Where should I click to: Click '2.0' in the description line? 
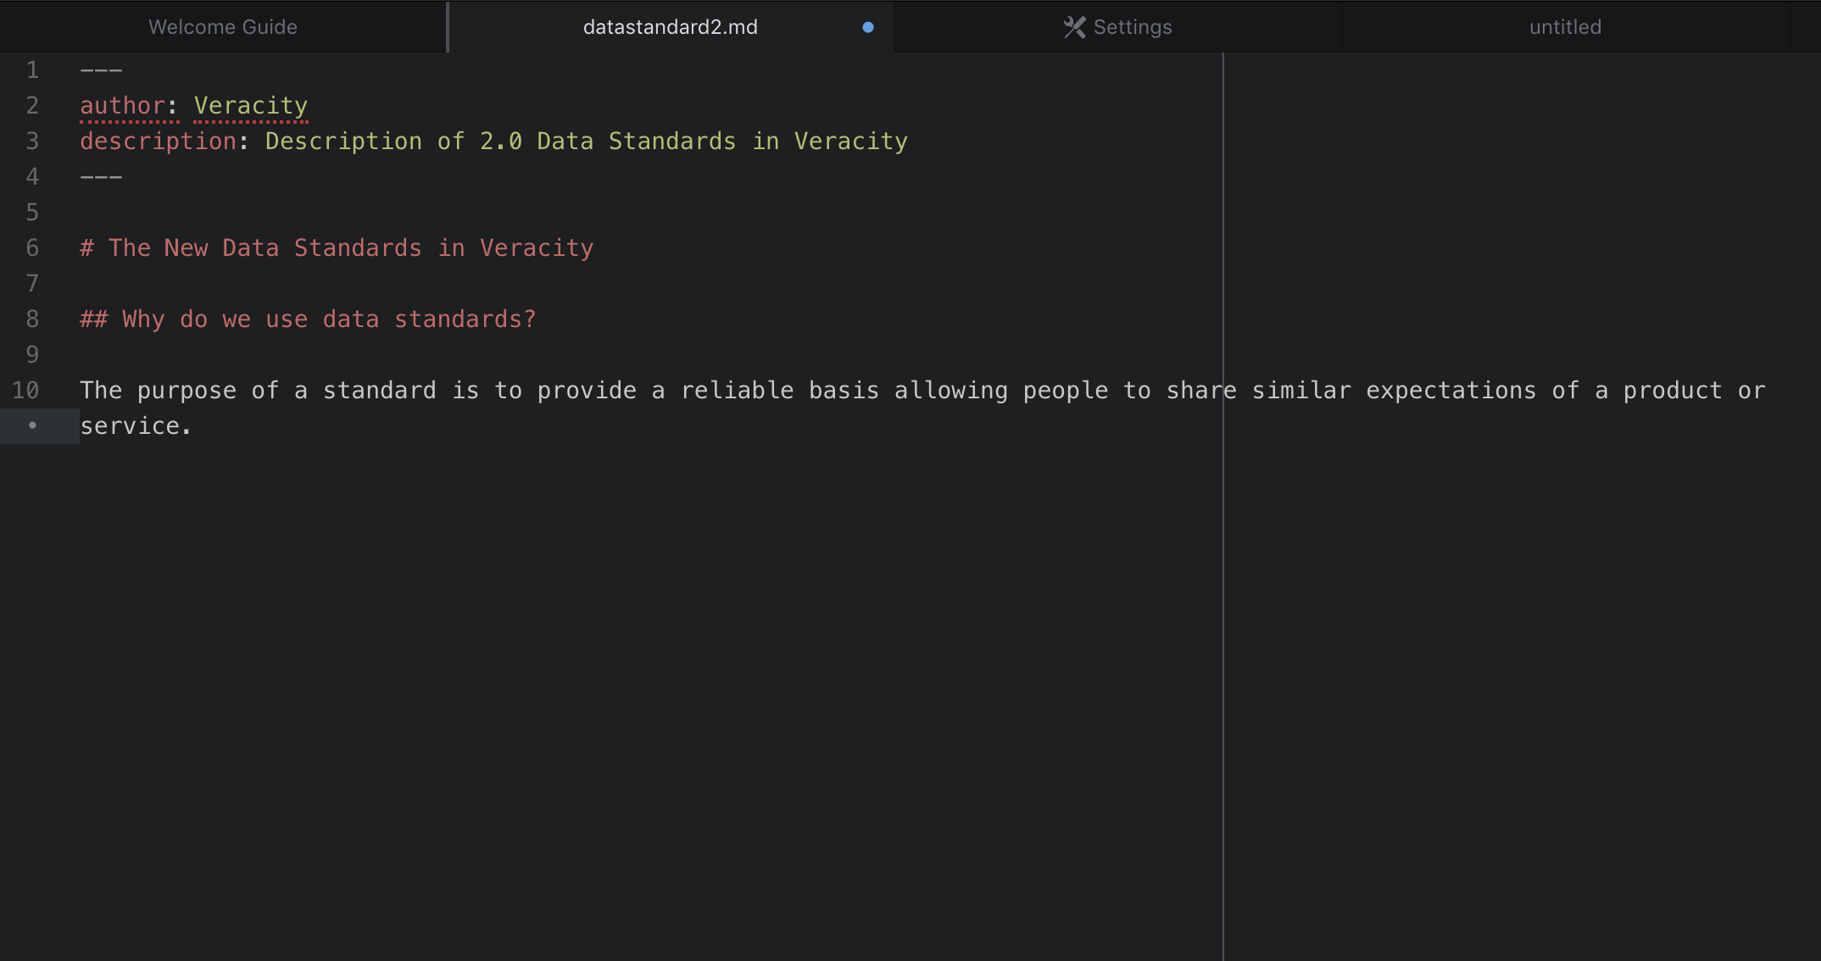(x=501, y=141)
